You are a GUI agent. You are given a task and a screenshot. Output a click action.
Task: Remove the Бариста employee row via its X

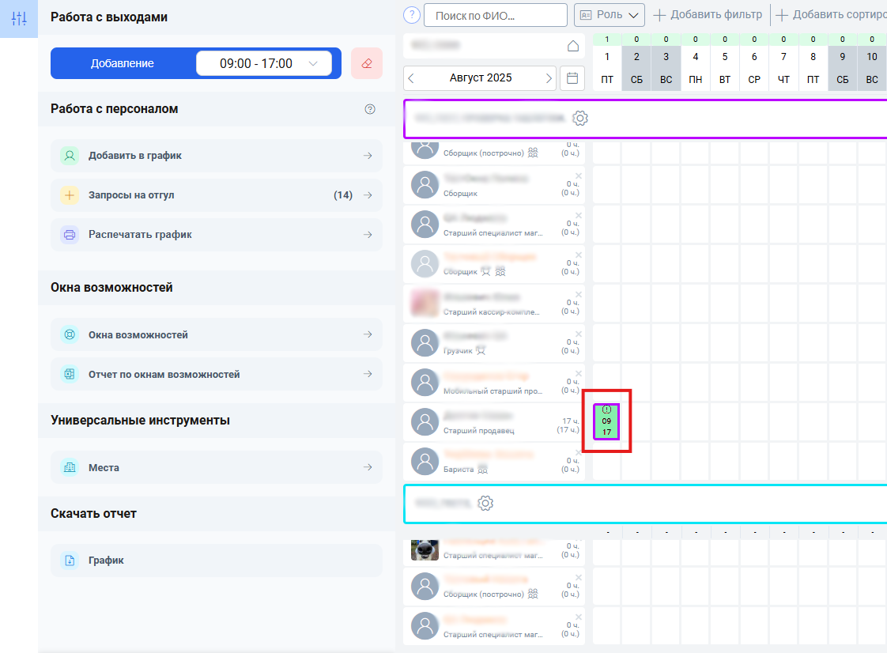point(579,452)
